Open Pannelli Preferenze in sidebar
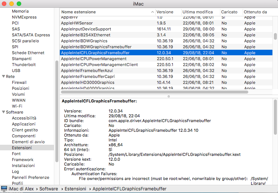Viewport: 278px width, 193px height. click(30, 177)
